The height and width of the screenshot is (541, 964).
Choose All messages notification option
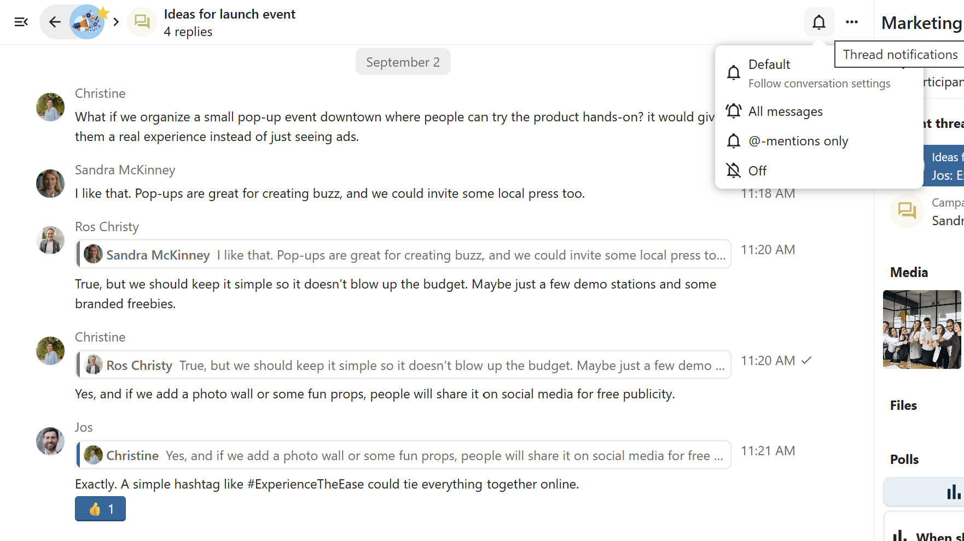(x=785, y=111)
